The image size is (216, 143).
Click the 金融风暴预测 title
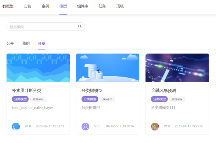coord(163,91)
